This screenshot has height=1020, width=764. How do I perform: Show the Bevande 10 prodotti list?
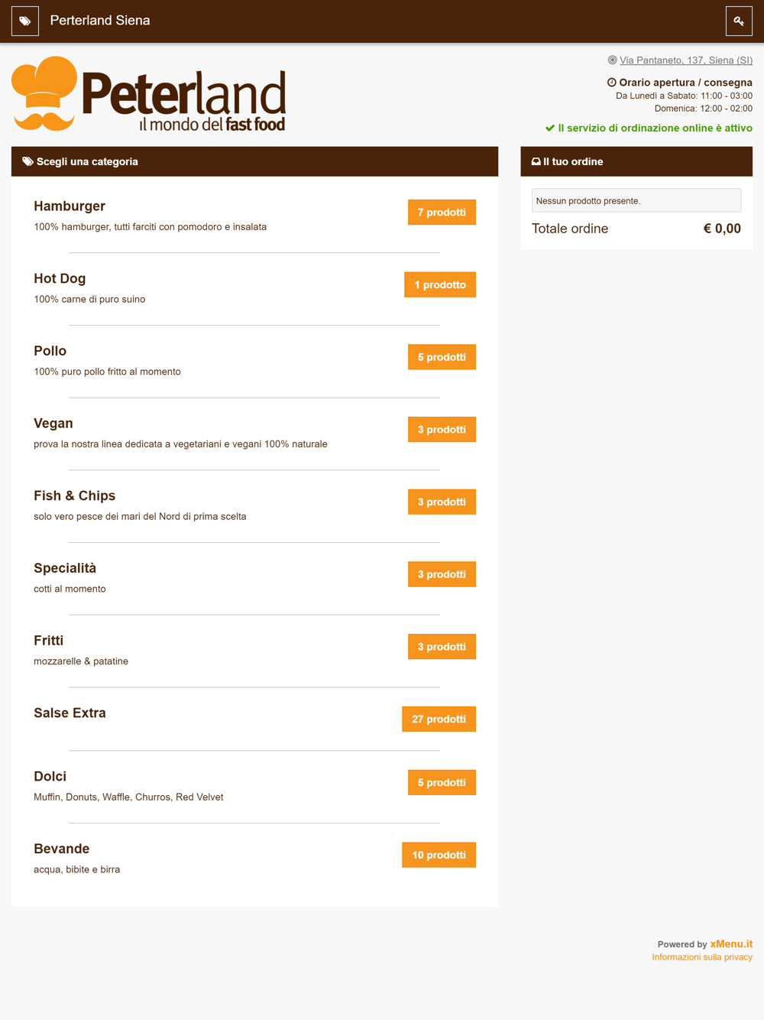[x=439, y=855]
